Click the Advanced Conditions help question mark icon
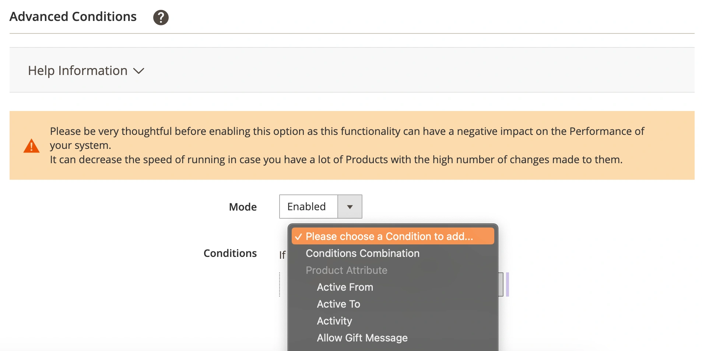Image resolution: width=702 pixels, height=351 pixels. pos(161,17)
